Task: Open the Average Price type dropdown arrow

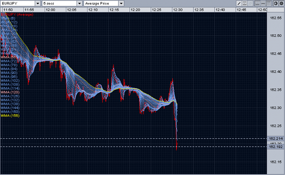Action: 121,3
